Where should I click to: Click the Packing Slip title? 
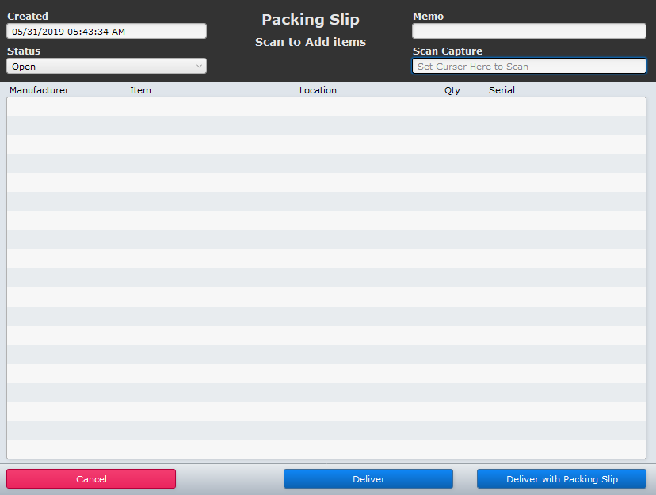coord(310,19)
